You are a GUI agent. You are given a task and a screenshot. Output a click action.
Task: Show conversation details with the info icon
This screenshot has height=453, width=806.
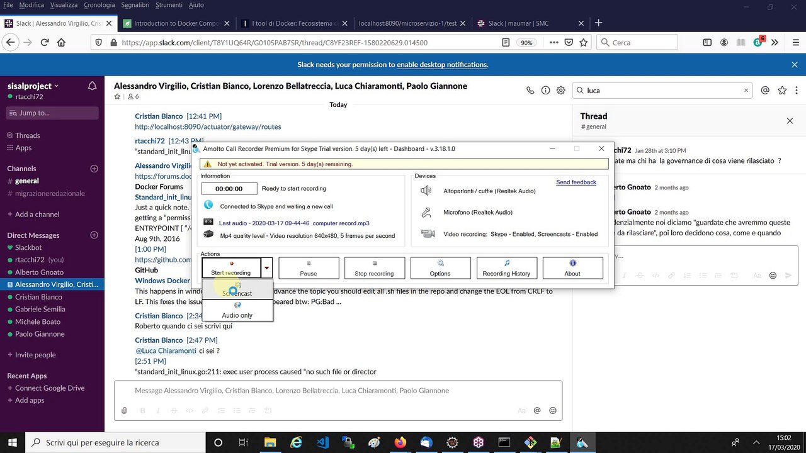click(x=545, y=91)
